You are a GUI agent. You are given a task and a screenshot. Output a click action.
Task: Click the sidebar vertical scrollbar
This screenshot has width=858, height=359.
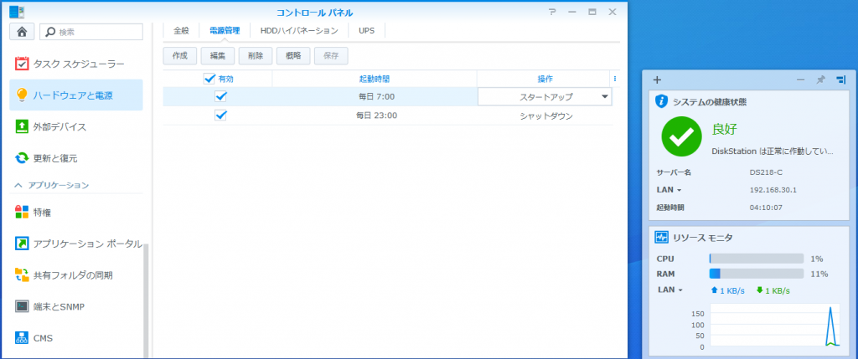tap(146, 300)
